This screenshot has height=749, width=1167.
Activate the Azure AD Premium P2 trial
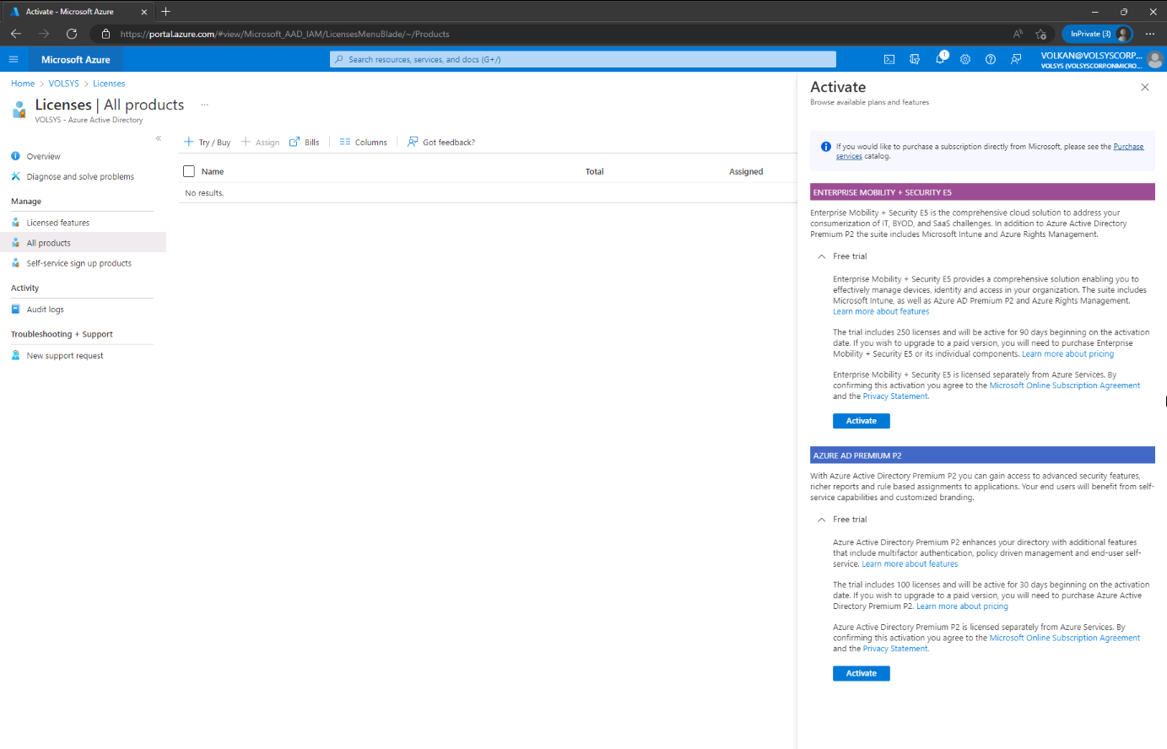point(862,673)
